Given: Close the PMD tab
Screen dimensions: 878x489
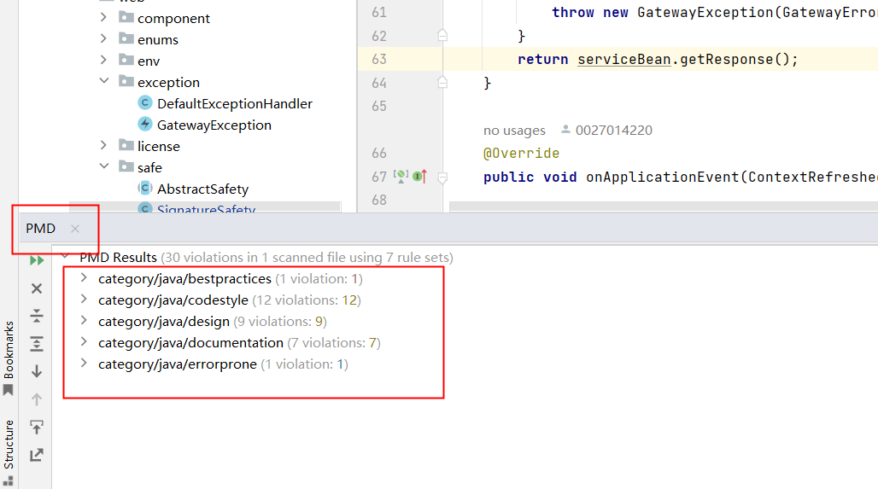Looking at the screenshot, I should [x=75, y=228].
